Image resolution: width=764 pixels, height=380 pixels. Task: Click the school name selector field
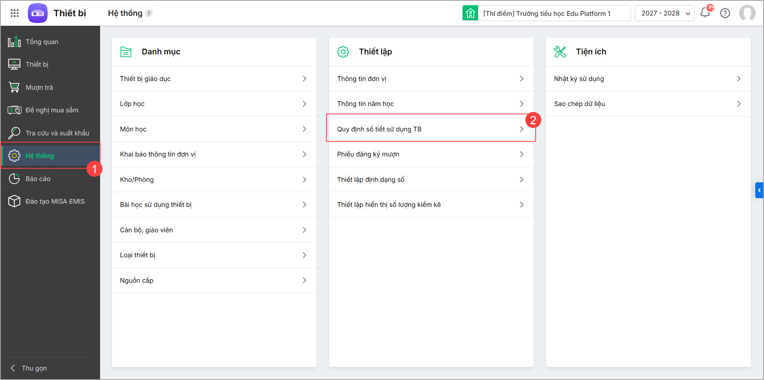click(x=554, y=13)
